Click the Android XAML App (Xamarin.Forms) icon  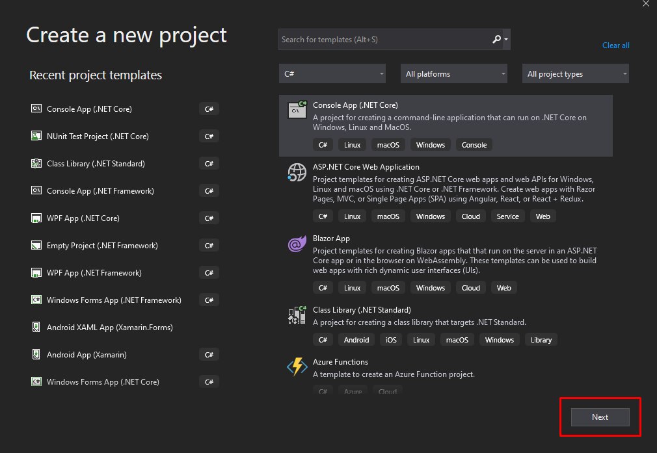(36, 327)
